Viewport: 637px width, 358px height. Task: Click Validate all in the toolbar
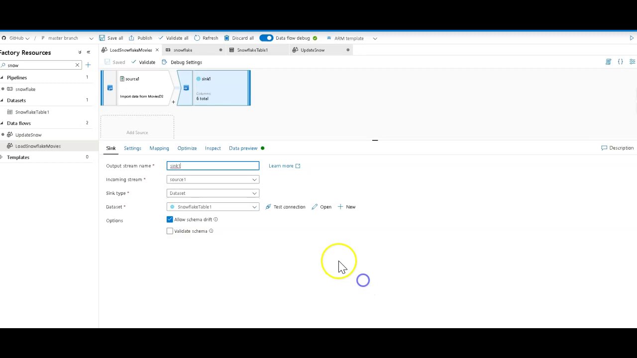coord(173,38)
